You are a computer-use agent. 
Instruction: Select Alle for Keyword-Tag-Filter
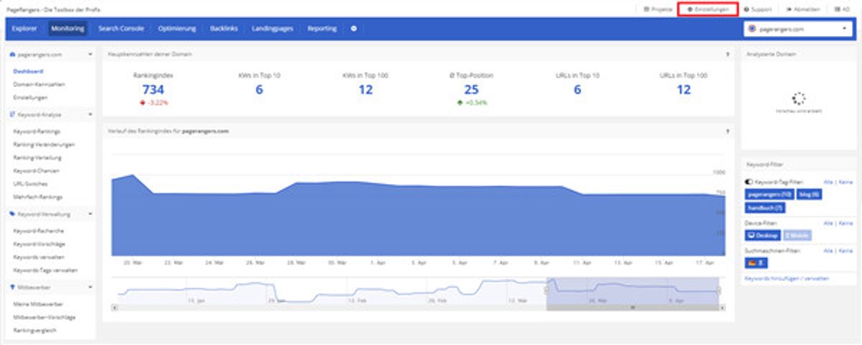(828, 183)
